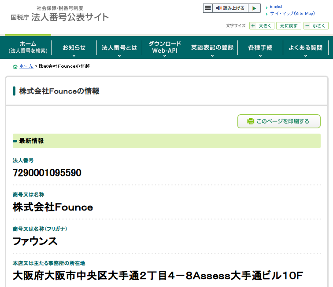Image resolution: width=333 pixels, height=287 pixels.
Task: Reset text size with 元に戻す button
Action: coord(289,26)
